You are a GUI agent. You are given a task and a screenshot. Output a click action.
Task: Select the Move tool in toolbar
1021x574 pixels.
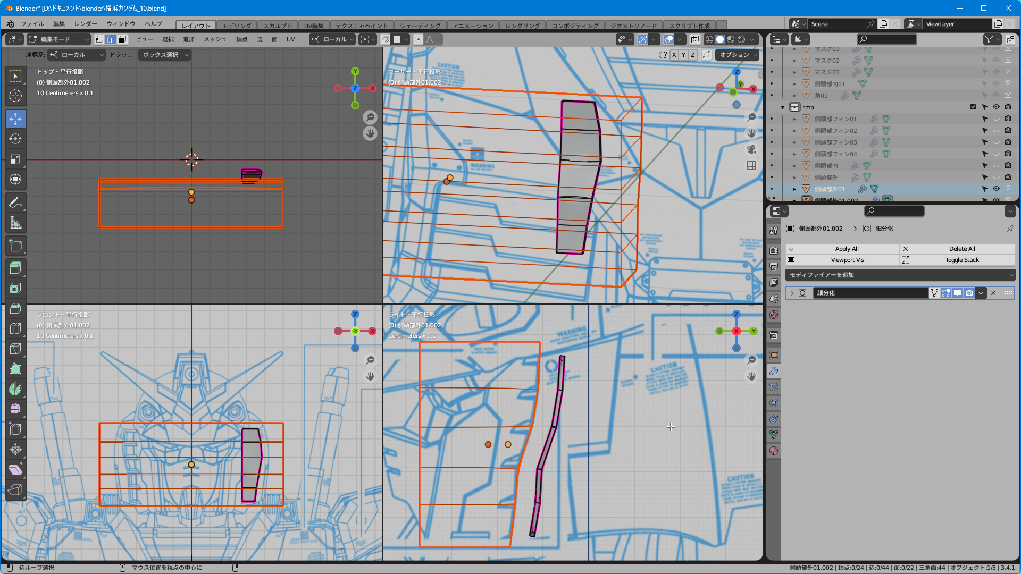15,119
